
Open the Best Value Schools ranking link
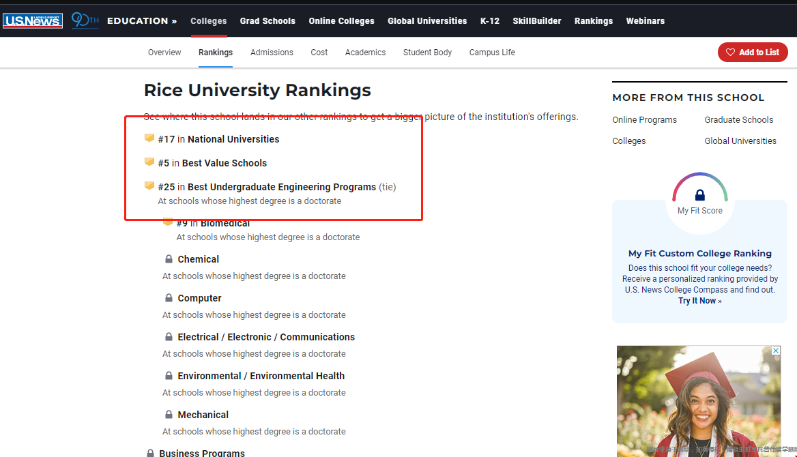click(224, 163)
